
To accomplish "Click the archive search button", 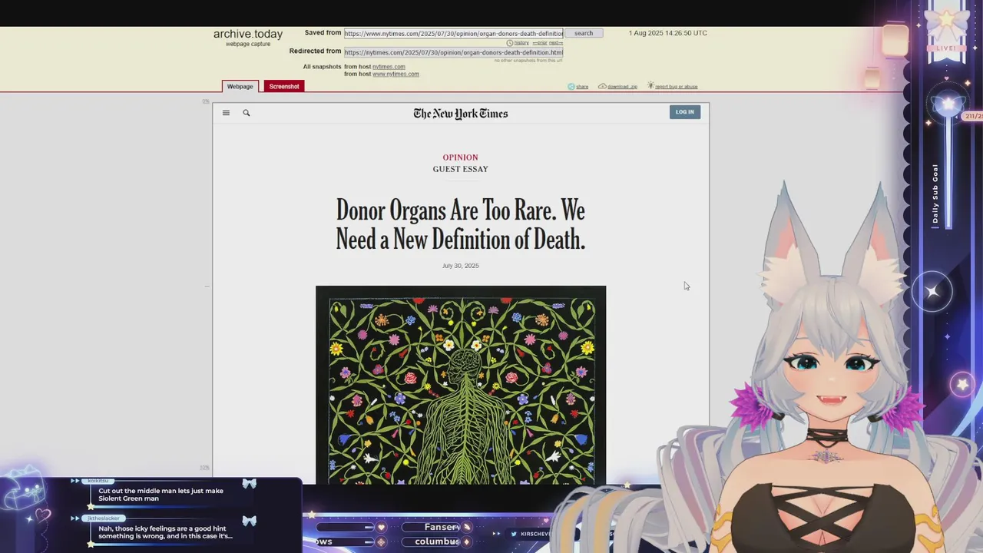I will (584, 33).
